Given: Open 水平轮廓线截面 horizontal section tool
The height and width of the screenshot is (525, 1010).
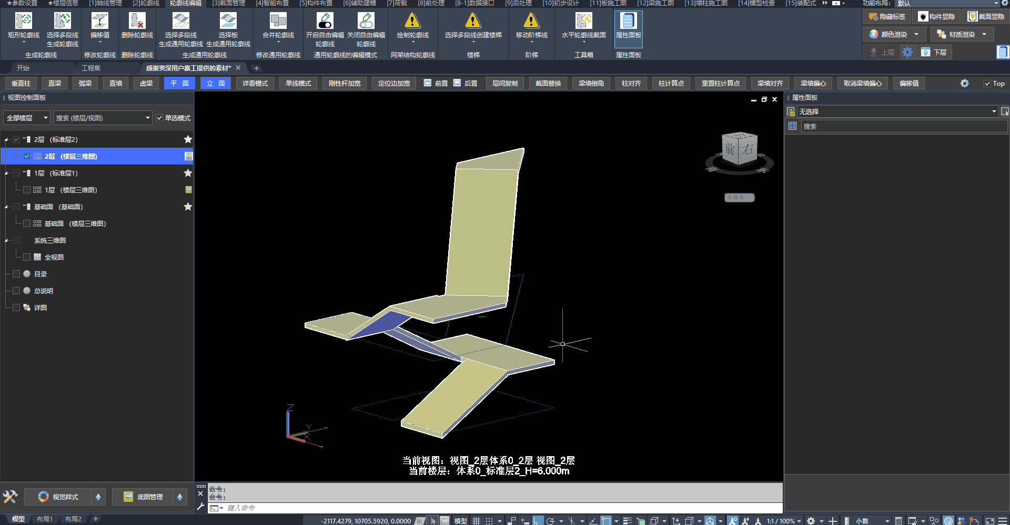Looking at the screenshot, I should pyautogui.click(x=583, y=22).
